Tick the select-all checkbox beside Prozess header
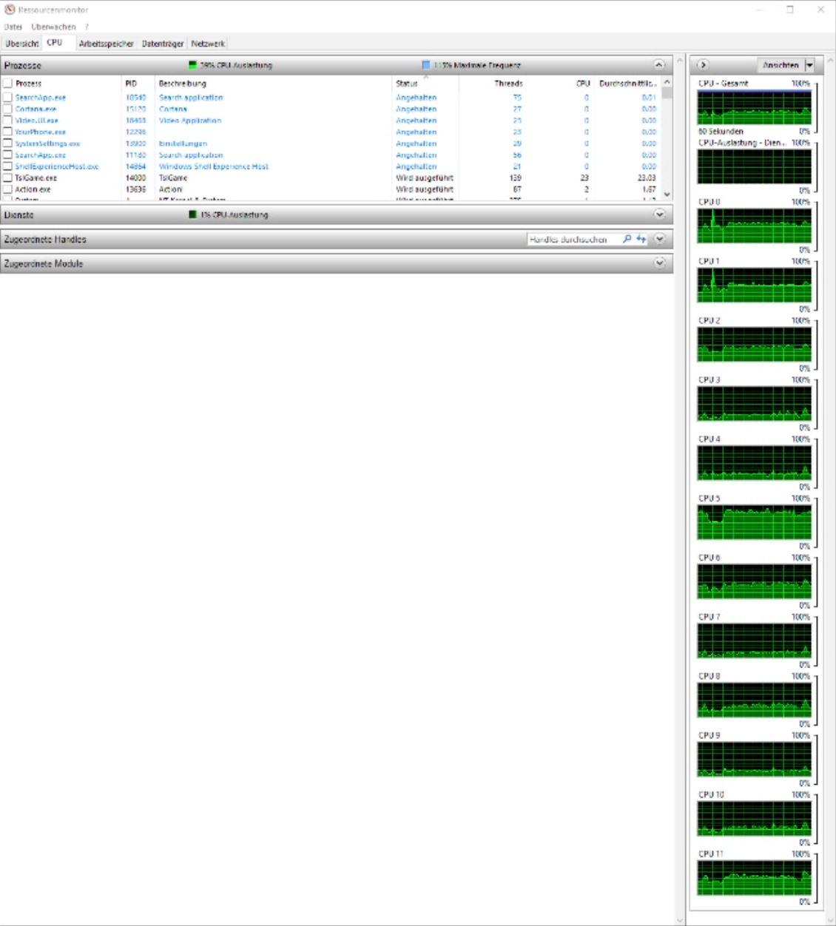Viewport: 836px width, 926px height. point(8,84)
